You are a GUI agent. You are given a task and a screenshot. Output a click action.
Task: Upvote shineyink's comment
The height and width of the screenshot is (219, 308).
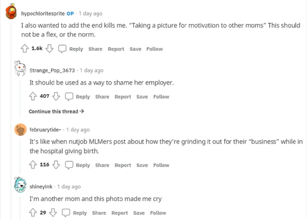(33, 213)
